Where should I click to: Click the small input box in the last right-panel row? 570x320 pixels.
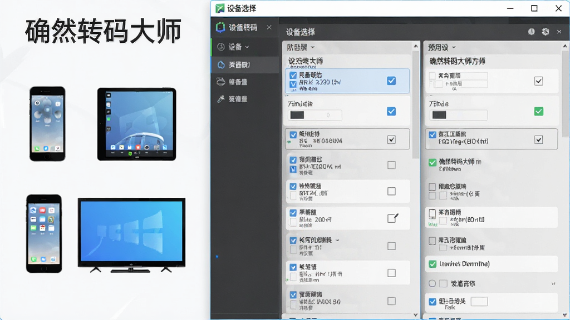pos(479,301)
